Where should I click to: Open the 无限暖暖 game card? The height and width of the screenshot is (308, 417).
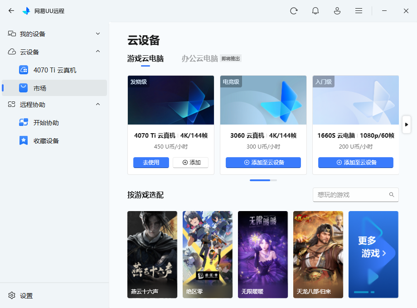(263, 254)
